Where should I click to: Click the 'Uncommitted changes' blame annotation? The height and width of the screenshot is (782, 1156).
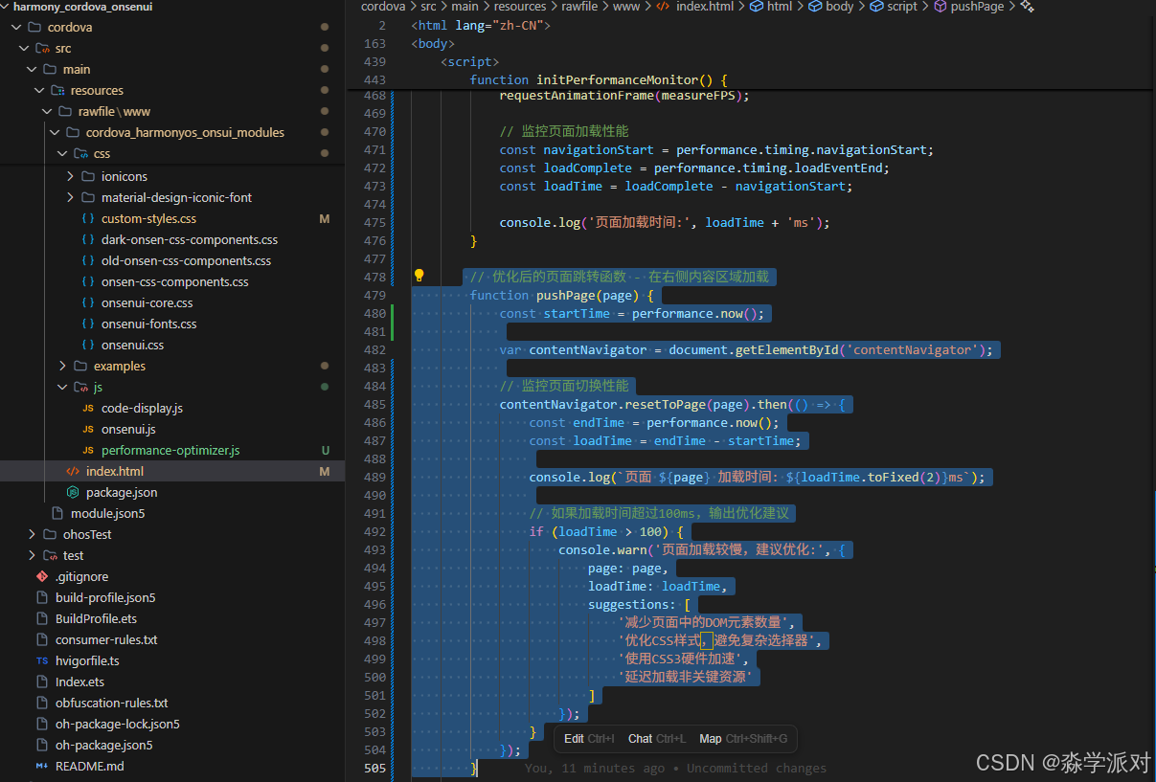coord(757,769)
